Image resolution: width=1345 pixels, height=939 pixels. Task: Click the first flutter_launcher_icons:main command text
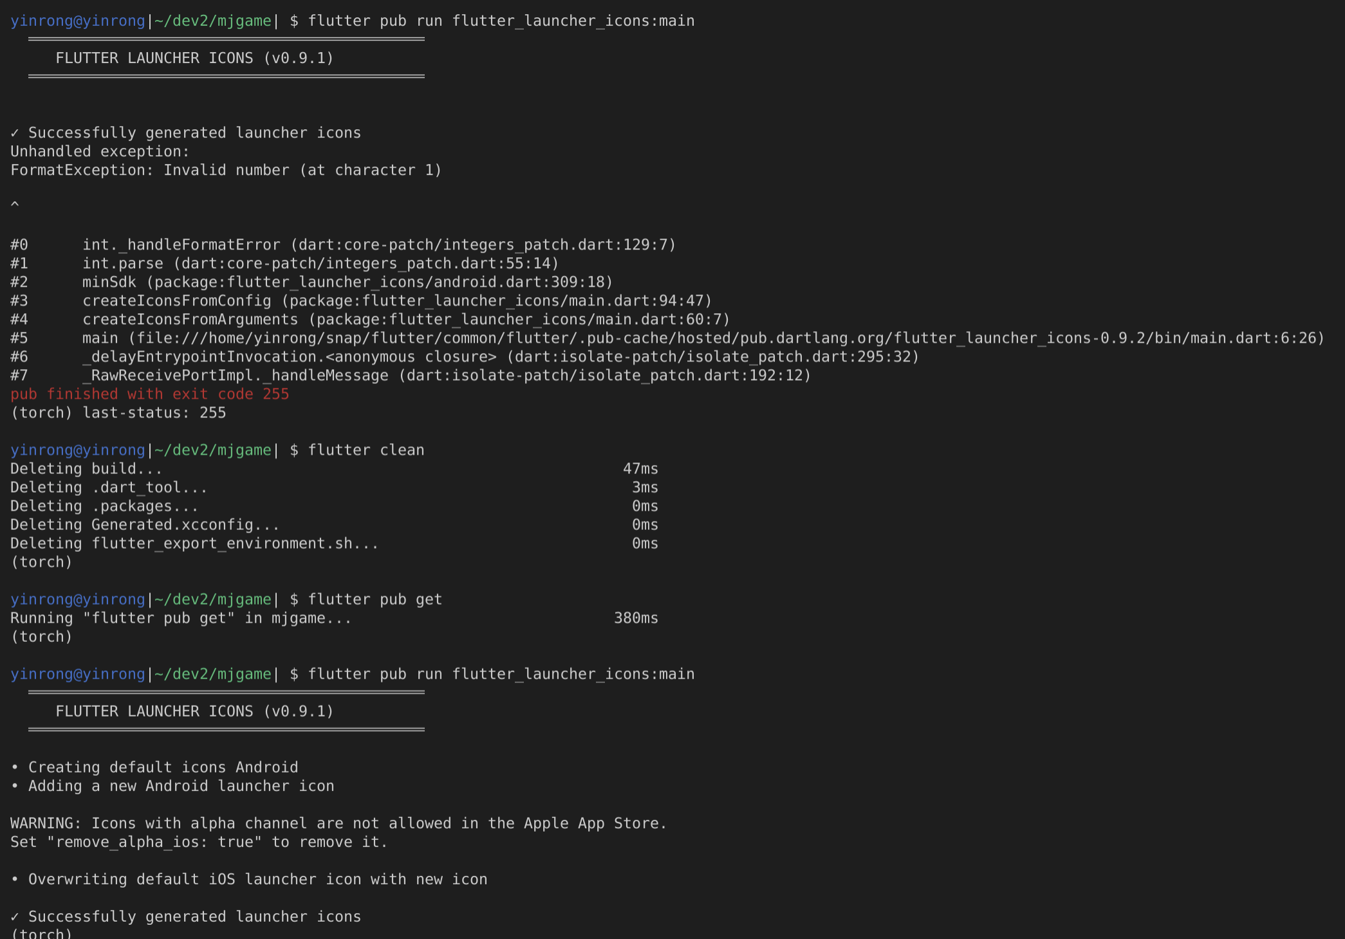point(573,21)
